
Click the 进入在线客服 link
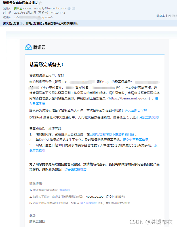tap(88, 203)
